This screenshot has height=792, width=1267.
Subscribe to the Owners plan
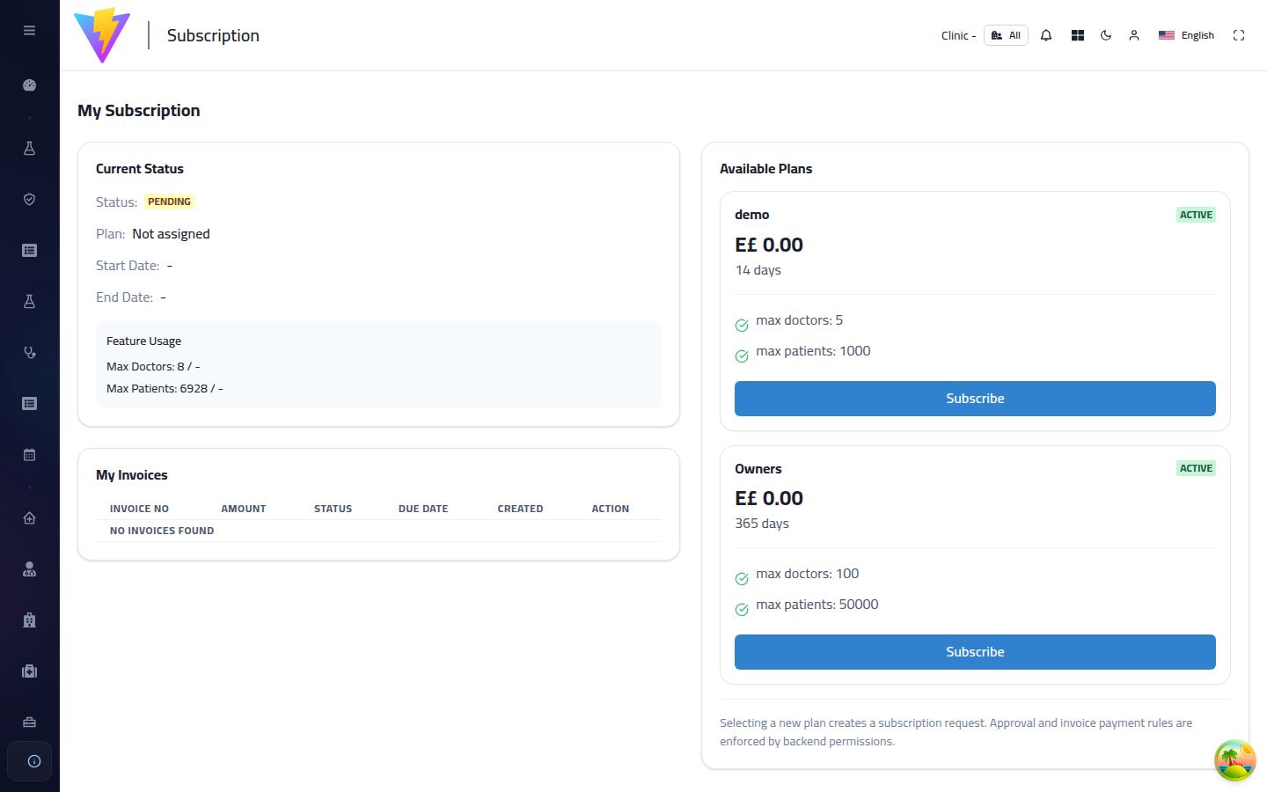(975, 652)
